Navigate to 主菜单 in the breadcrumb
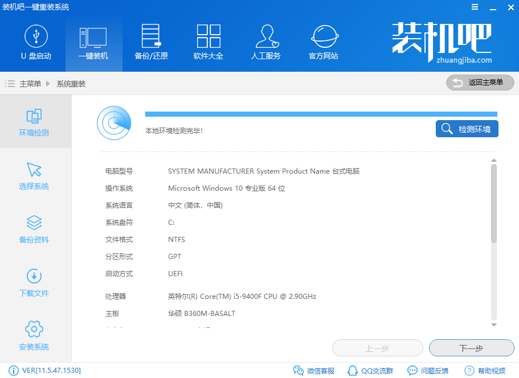Viewport: 519px width, 378px height. pyautogui.click(x=30, y=83)
